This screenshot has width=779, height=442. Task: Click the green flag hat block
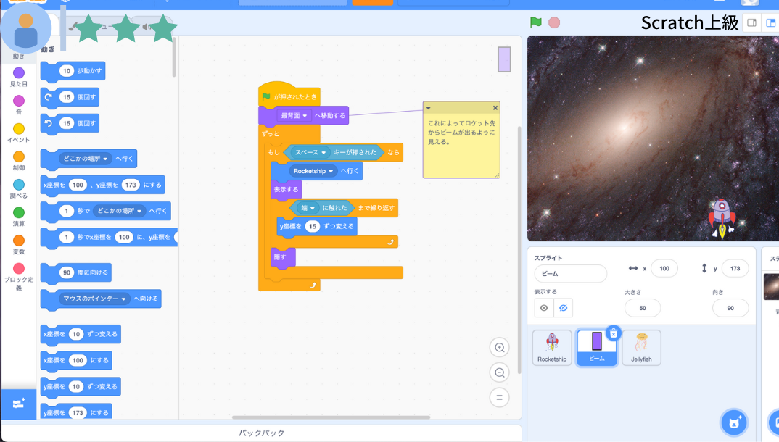tap(289, 95)
